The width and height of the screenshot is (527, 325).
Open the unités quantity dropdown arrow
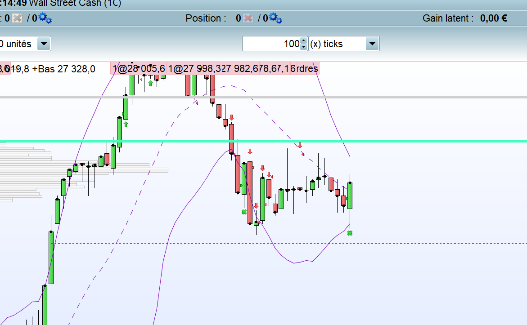pyautogui.click(x=44, y=44)
